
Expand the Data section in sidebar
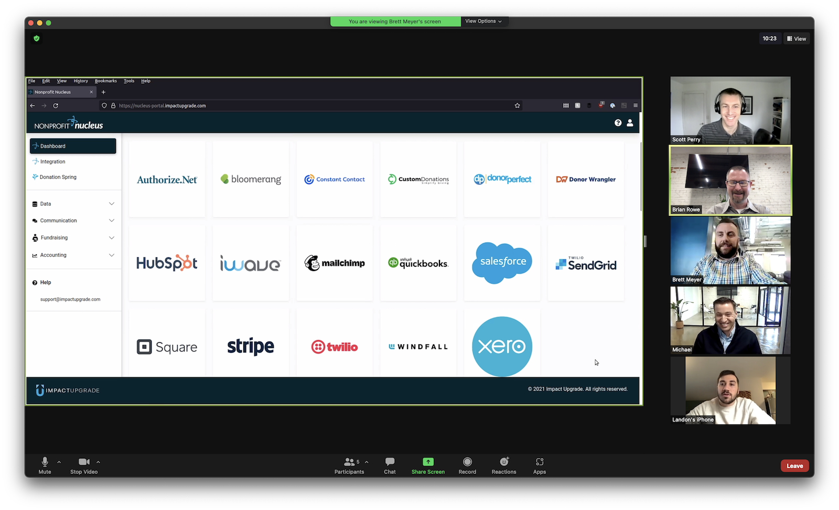(x=73, y=204)
